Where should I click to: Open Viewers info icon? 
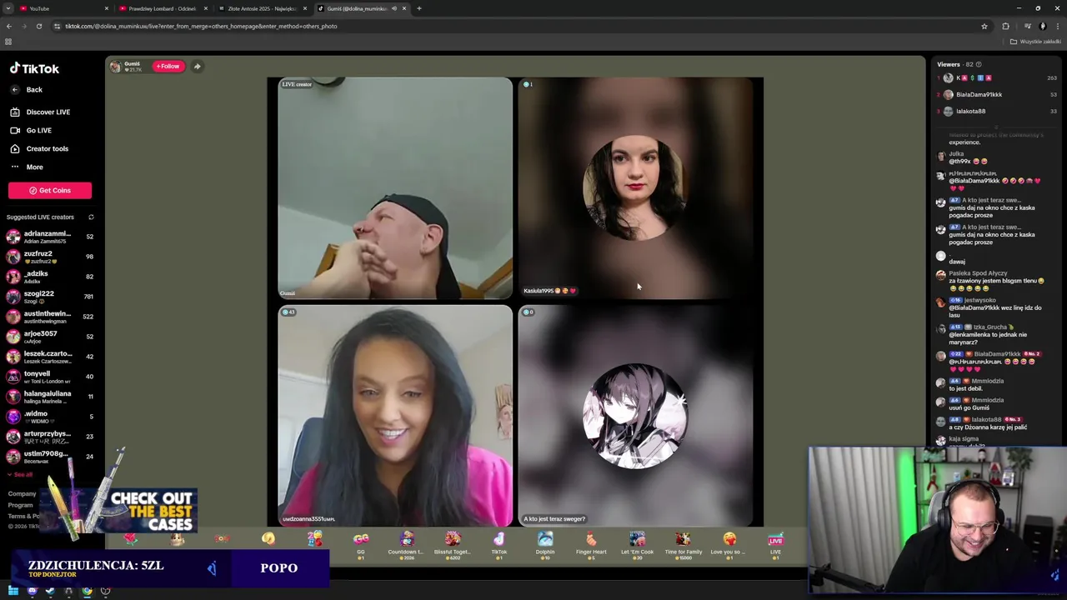click(979, 64)
